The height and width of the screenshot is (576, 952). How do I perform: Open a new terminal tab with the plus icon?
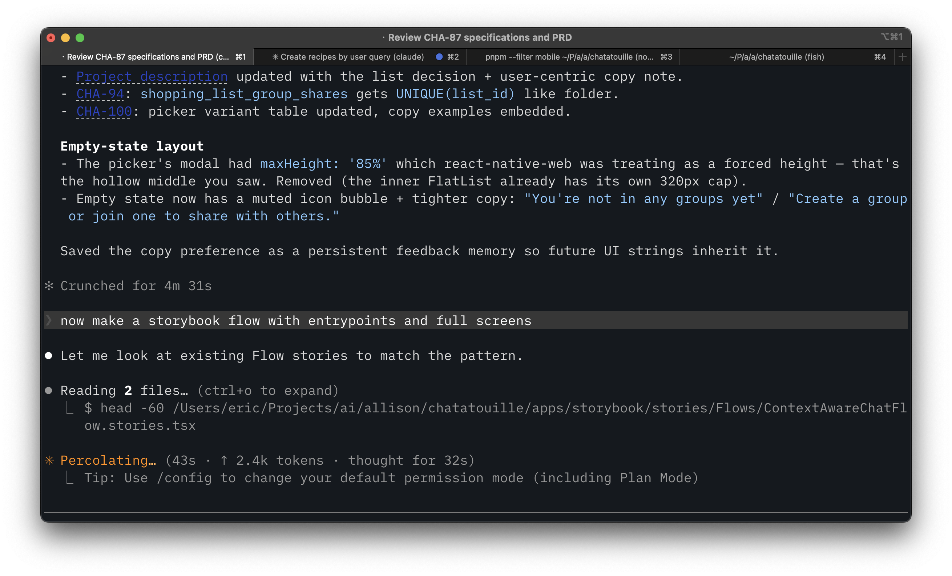tap(903, 56)
